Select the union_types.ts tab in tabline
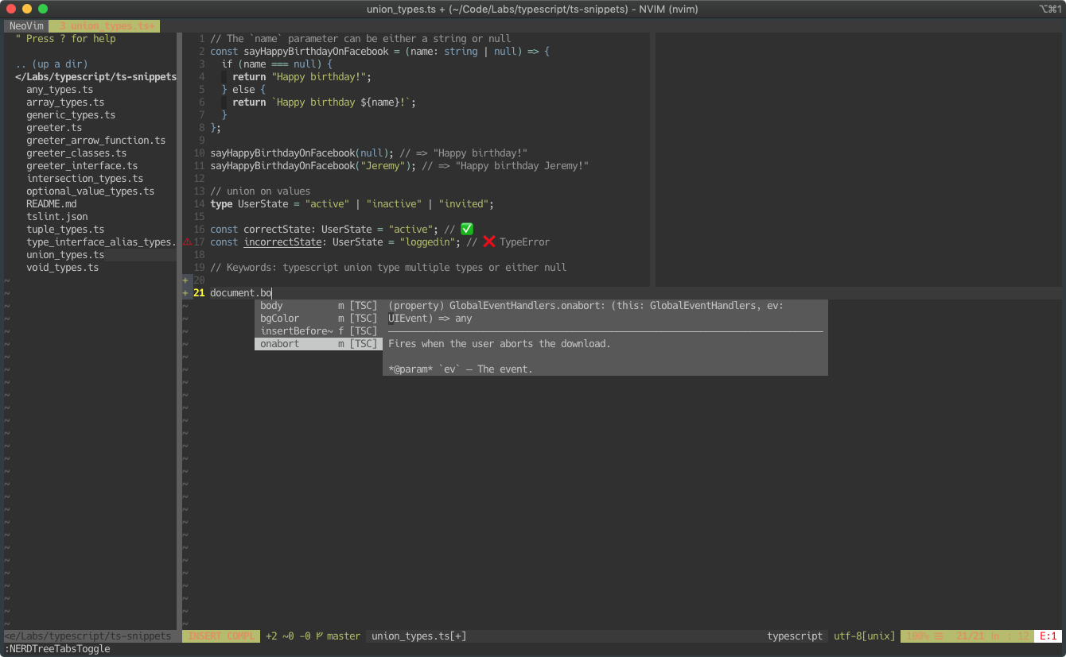This screenshot has height=657, width=1066. pos(104,26)
